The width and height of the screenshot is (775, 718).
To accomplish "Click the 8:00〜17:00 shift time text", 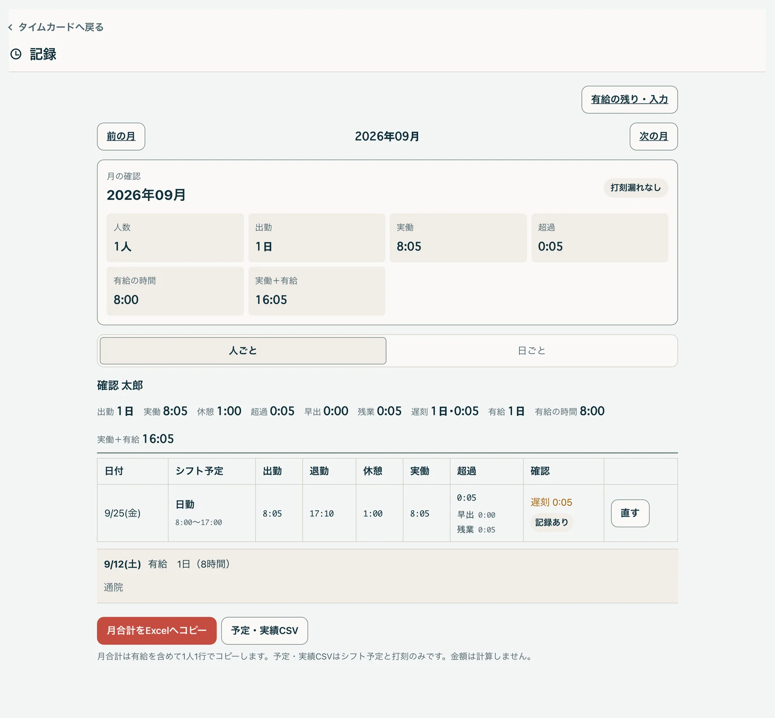I will (199, 523).
